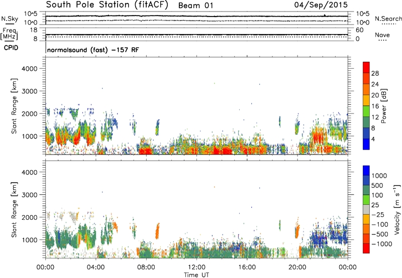Click the red bottom segment of Velocity colorbar
Screen dimensions: 402x278
click(x=366, y=248)
